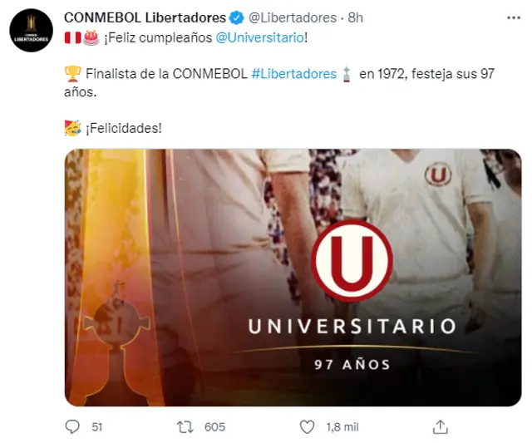The image size is (532, 443).
Task: Click the 605 retweets count
Action: point(214,426)
